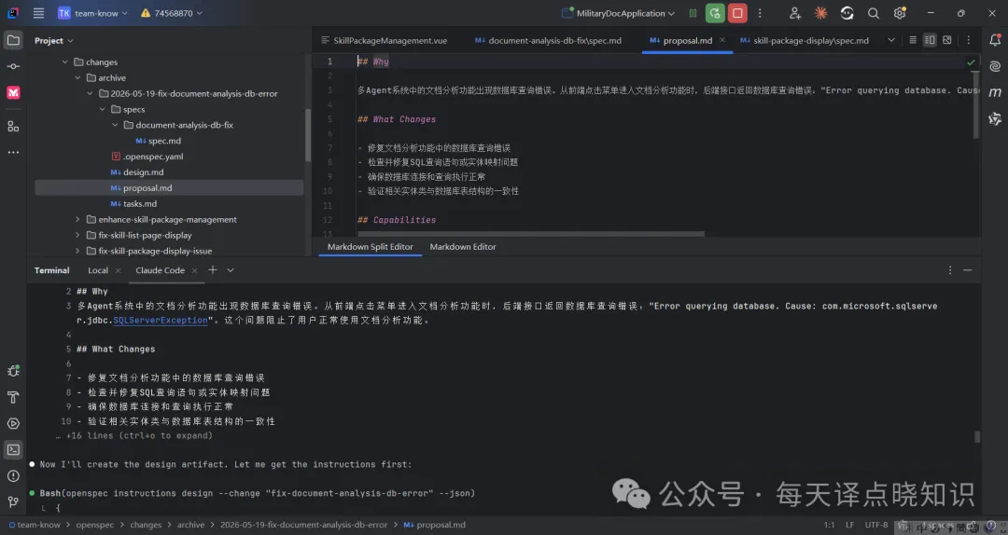Open Code With Me add-user icon
The image size is (1008, 535).
pyautogui.click(x=795, y=13)
